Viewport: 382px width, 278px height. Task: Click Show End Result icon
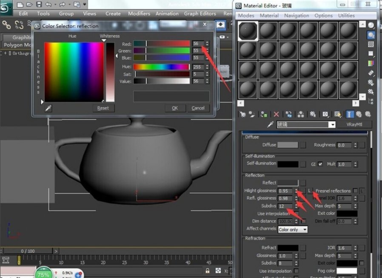[349, 114]
